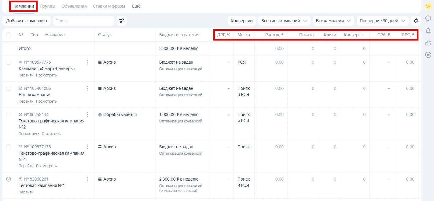Open the Ставки и фразы tab

109,6
